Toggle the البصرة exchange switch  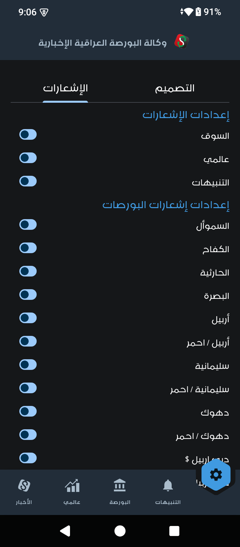[x=28, y=295]
